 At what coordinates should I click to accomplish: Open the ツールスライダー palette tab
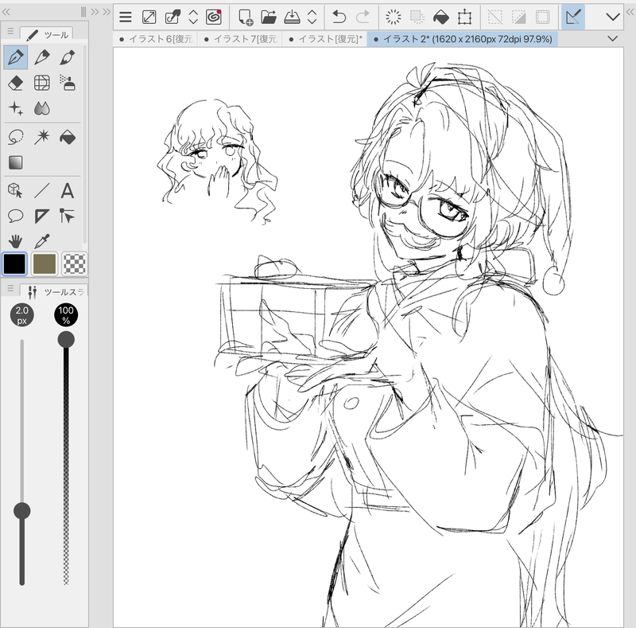click(54, 291)
